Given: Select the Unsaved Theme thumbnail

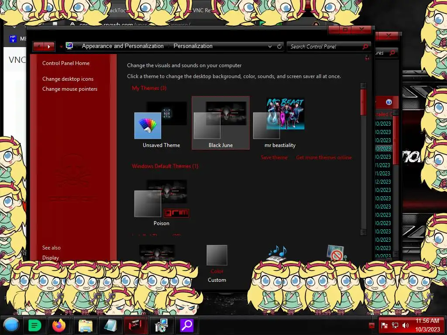Looking at the screenshot, I should pyautogui.click(x=161, y=123).
